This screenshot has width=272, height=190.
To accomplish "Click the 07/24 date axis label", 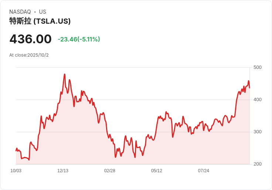I will pyautogui.click(x=204, y=171).
